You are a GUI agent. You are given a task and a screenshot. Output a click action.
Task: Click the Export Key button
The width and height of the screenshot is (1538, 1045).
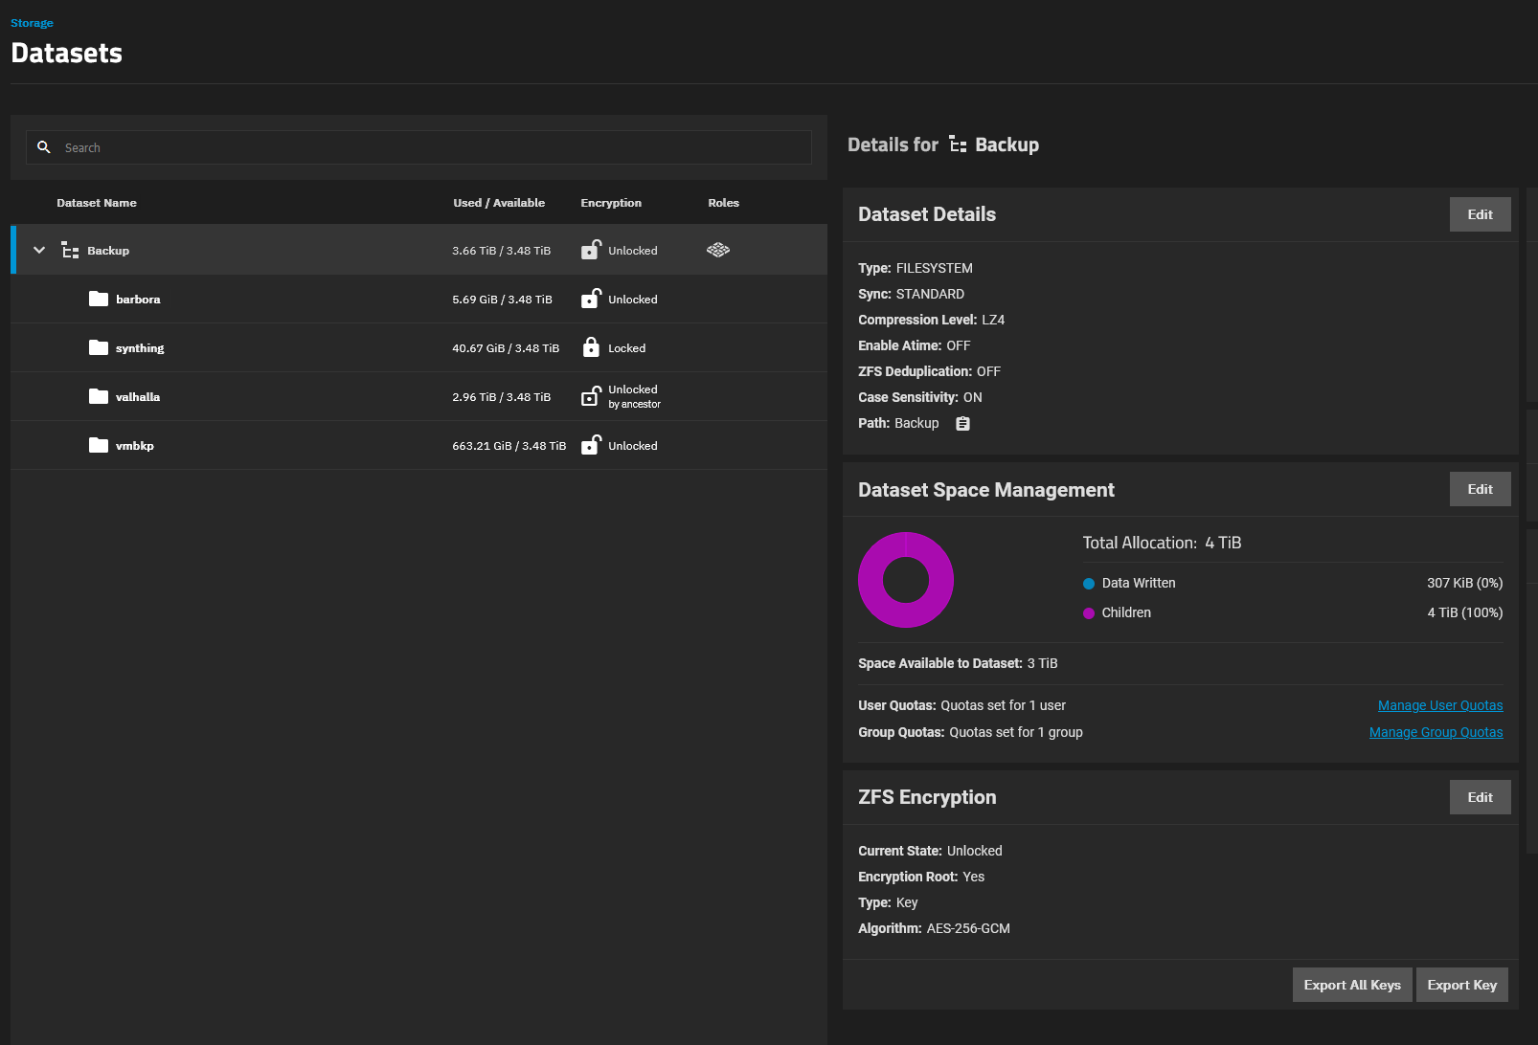pos(1462,985)
